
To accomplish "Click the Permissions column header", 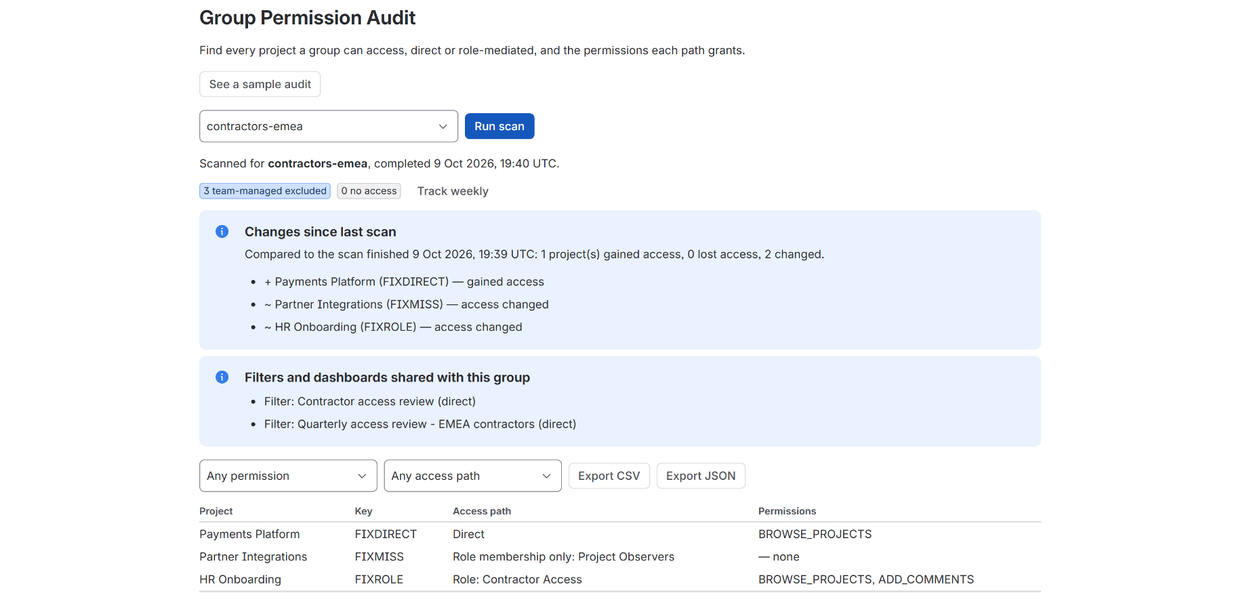I will pos(787,511).
